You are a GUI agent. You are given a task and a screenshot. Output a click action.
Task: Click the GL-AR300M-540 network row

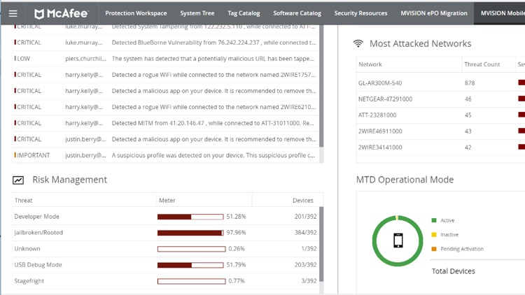click(440, 83)
